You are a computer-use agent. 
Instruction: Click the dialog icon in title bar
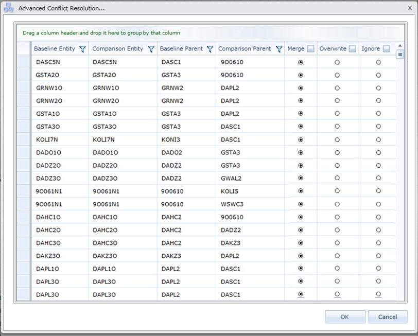click(9, 8)
